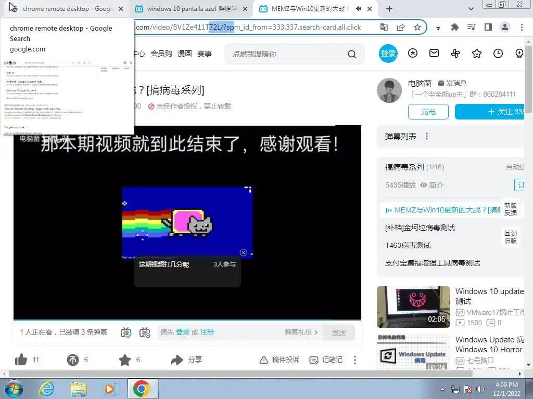Open the messages envelope icon

click(x=434, y=54)
